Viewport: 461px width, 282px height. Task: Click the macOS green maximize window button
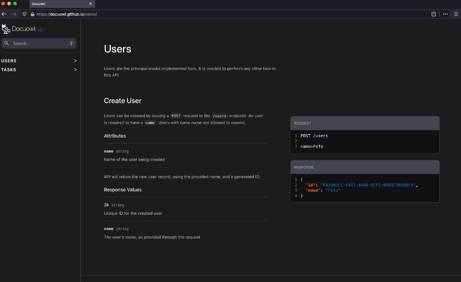pyautogui.click(x=15, y=3)
